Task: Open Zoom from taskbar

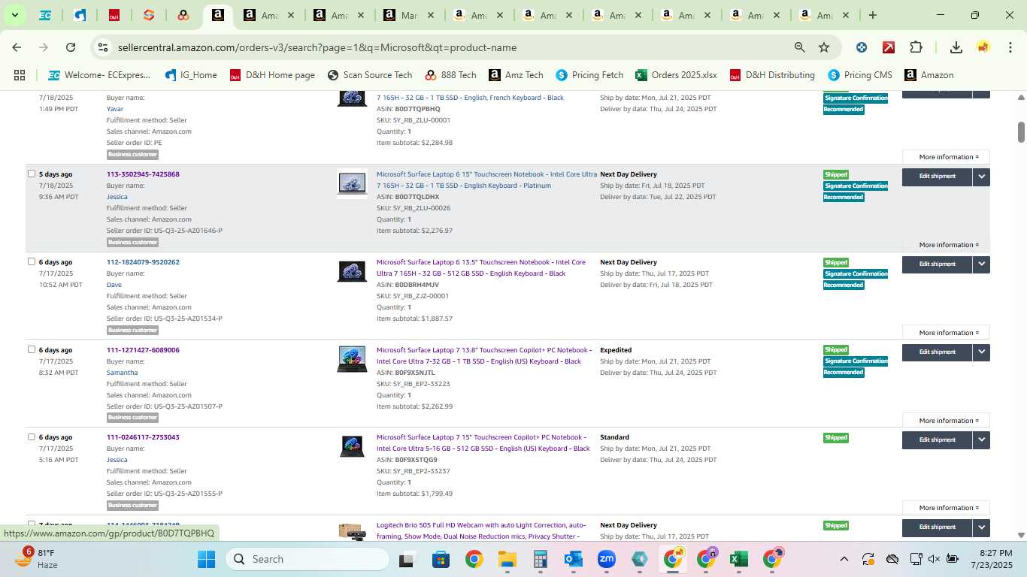Action: [607, 559]
